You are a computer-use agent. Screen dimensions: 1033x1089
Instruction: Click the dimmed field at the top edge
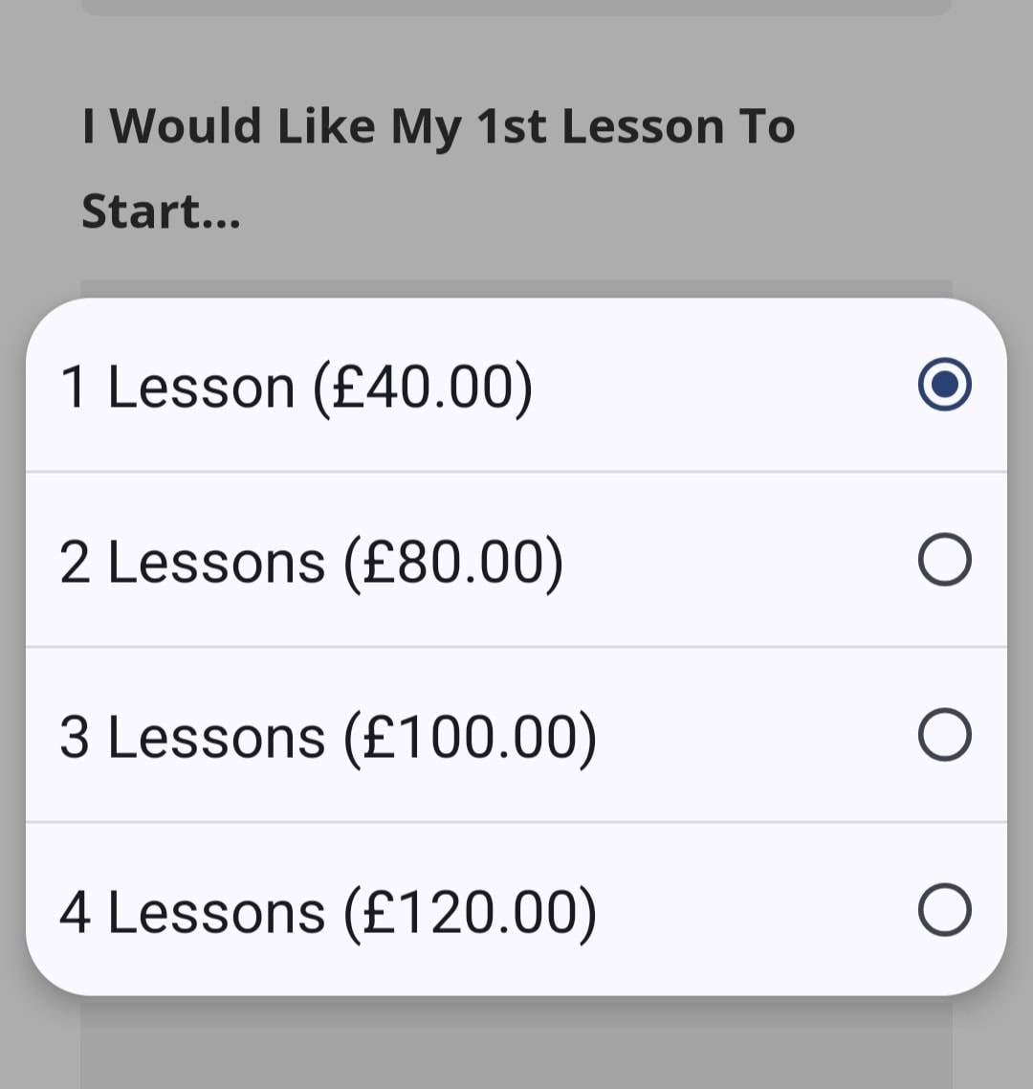[516, 7]
